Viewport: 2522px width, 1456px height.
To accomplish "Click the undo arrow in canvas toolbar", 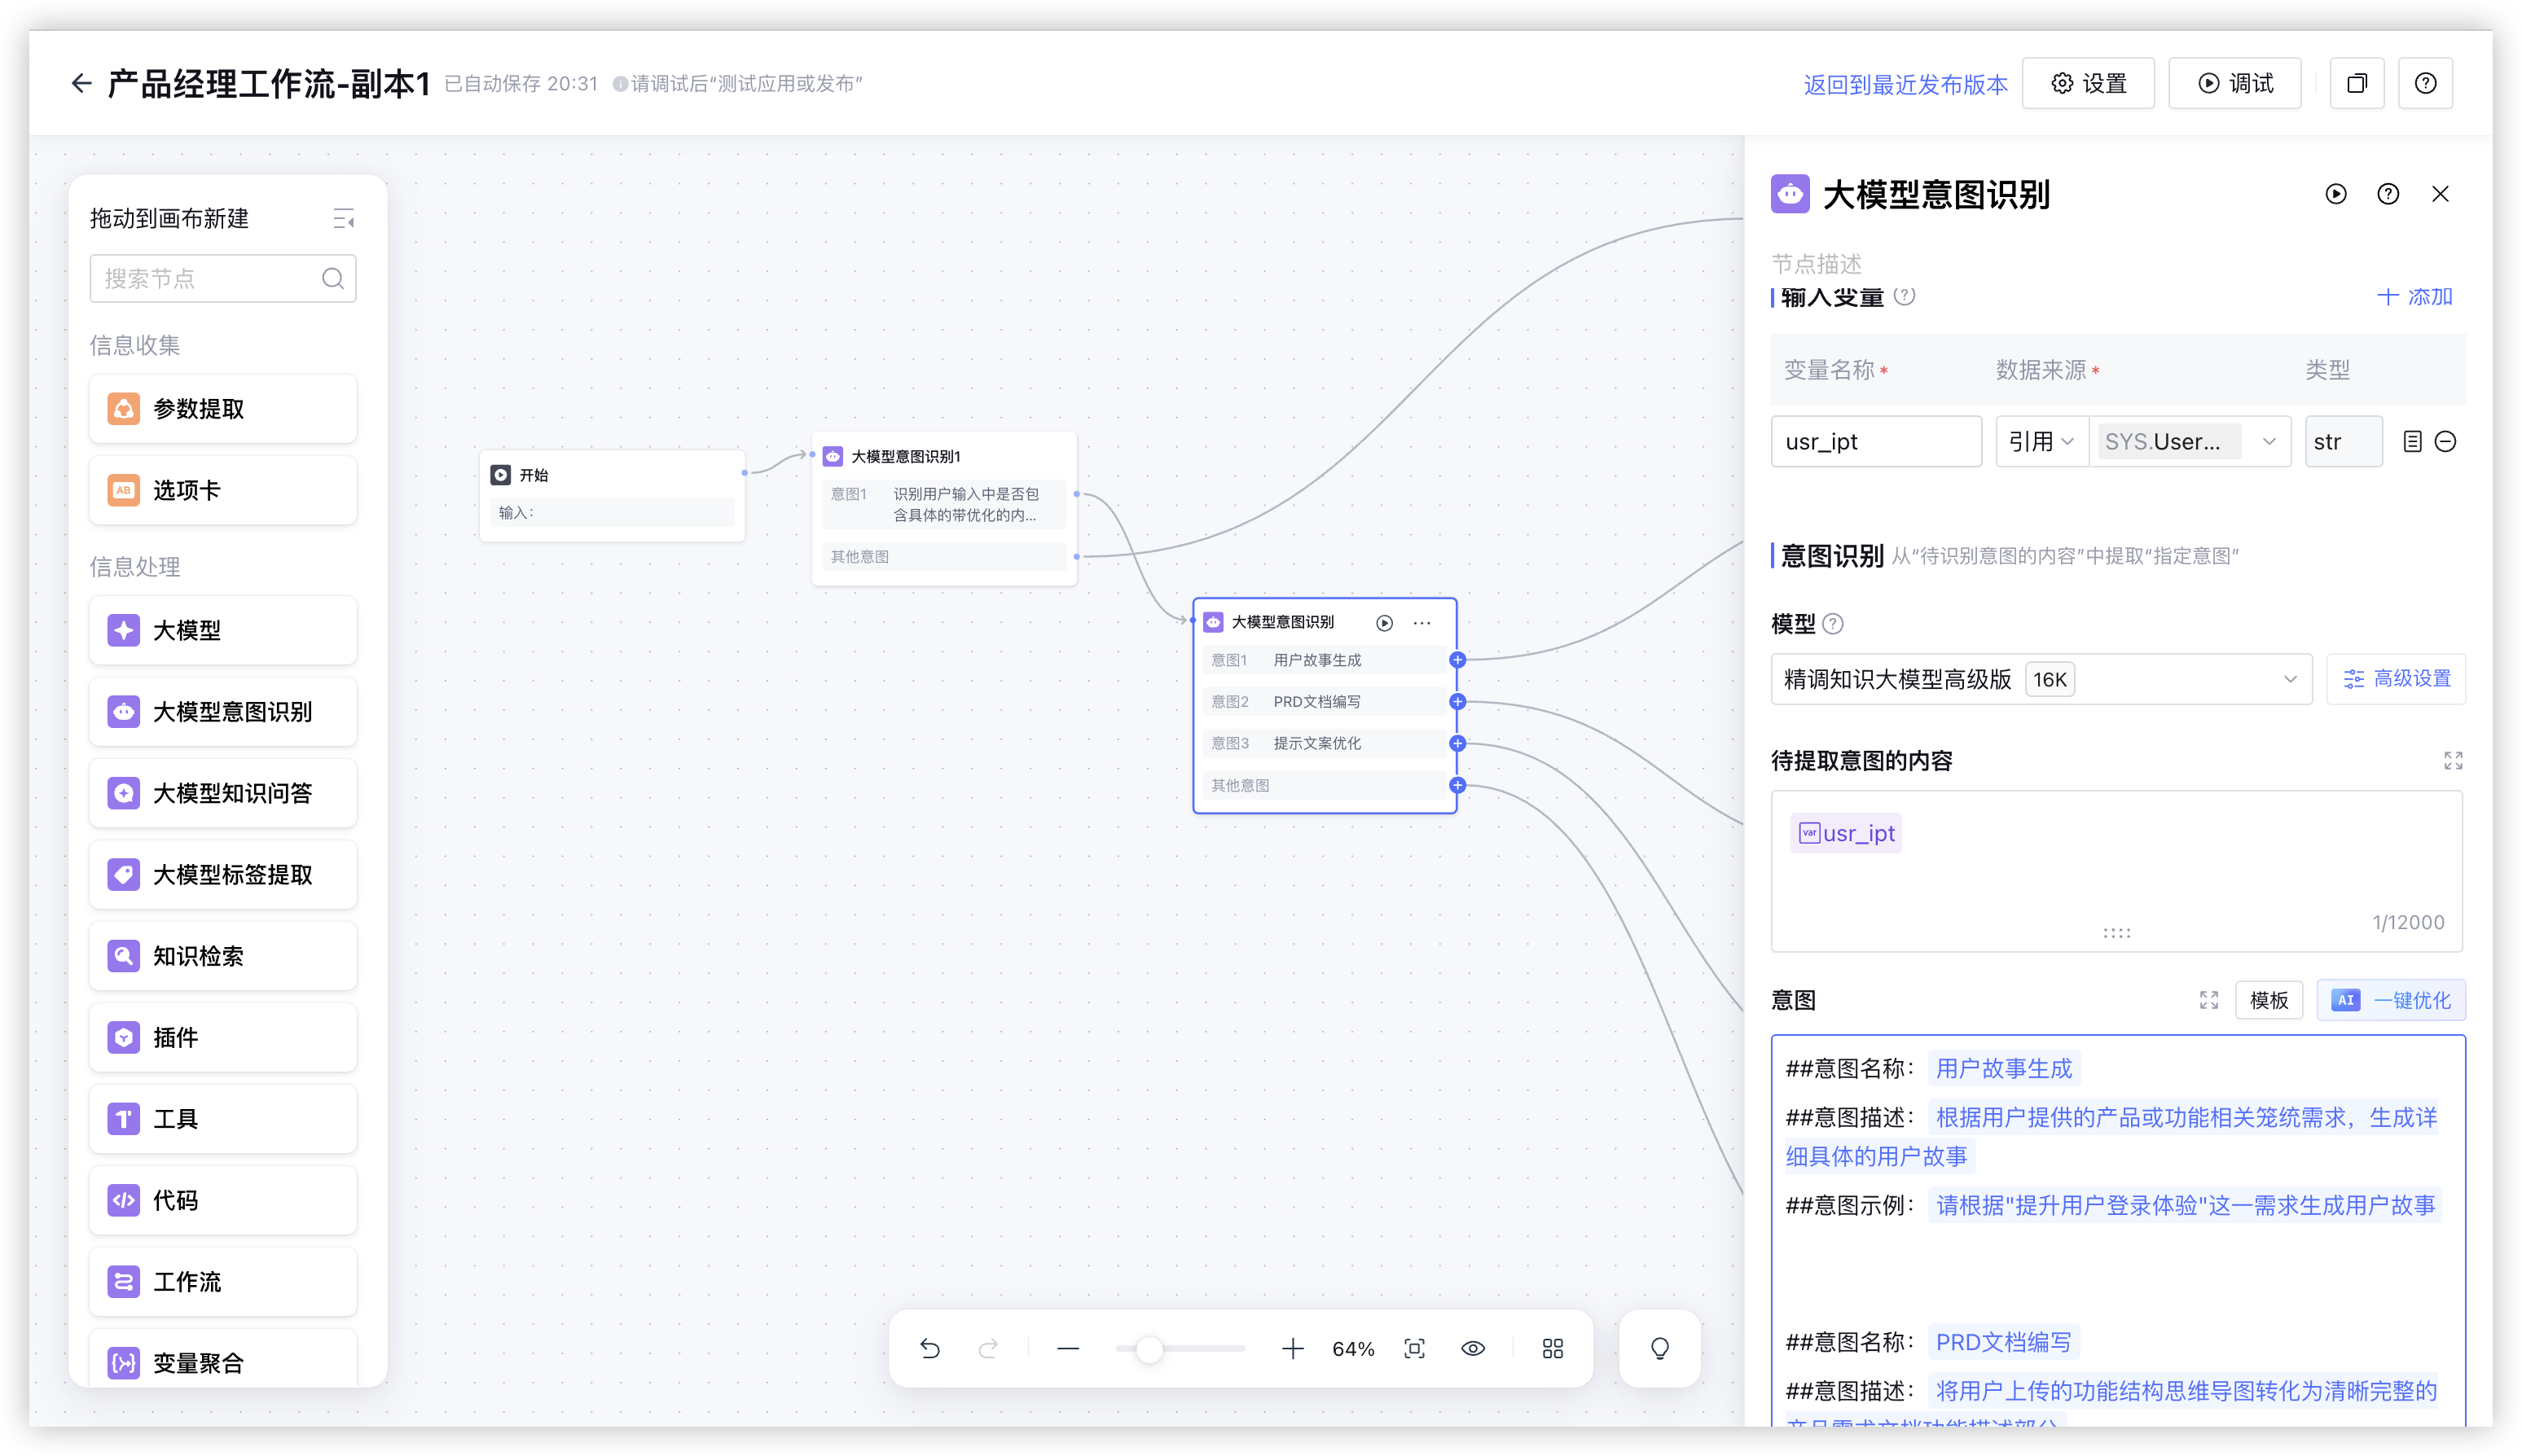I will tap(929, 1349).
